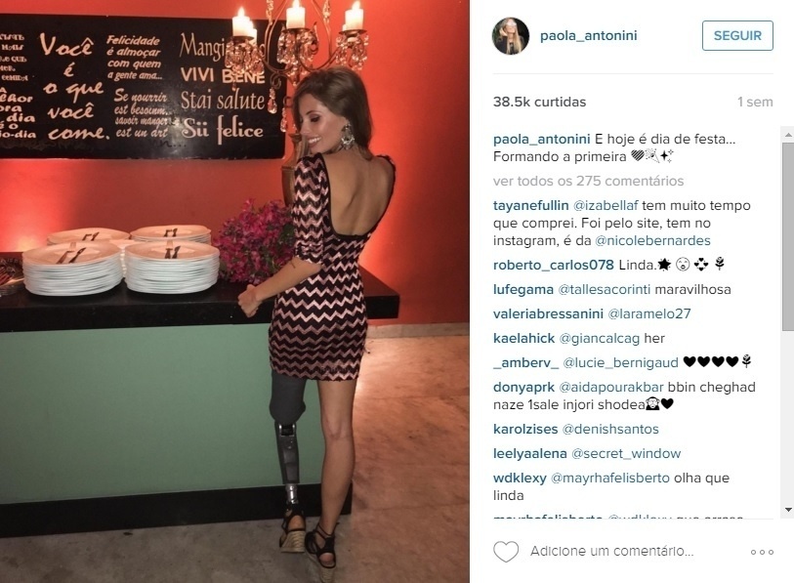This screenshot has height=583, width=794.
Task: Click paola_antonini profile avatar
Action: tap(511, 36)
